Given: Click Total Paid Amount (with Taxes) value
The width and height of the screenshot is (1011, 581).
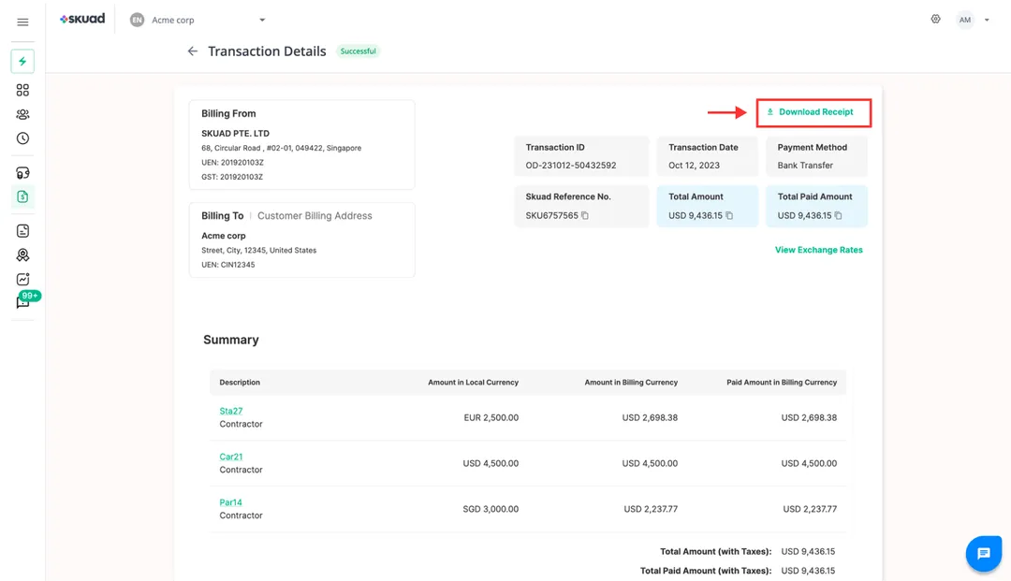Looking at the screenshot, I should (808, 571).
